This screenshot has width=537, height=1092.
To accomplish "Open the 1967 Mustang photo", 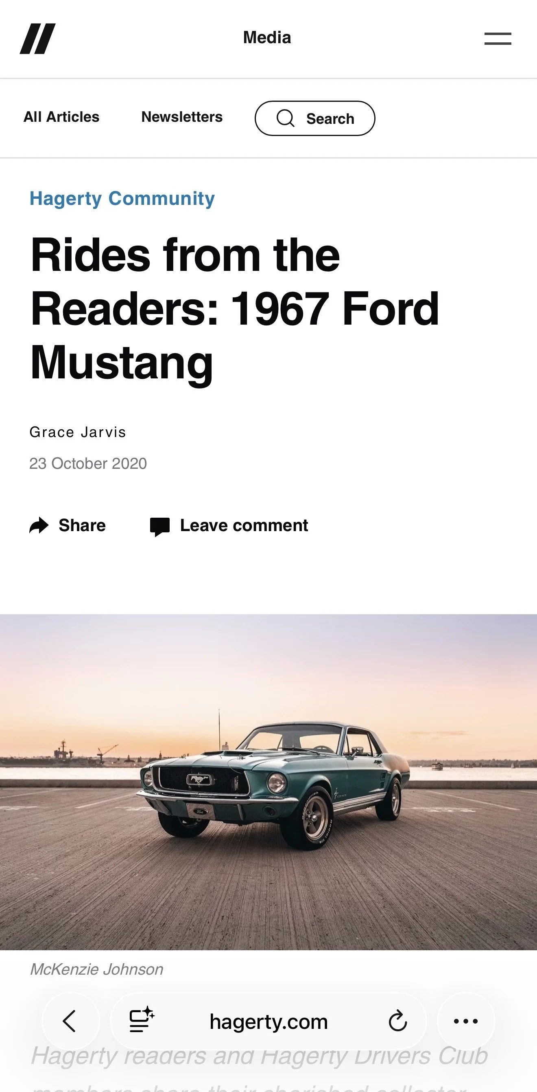I will 268,782.
